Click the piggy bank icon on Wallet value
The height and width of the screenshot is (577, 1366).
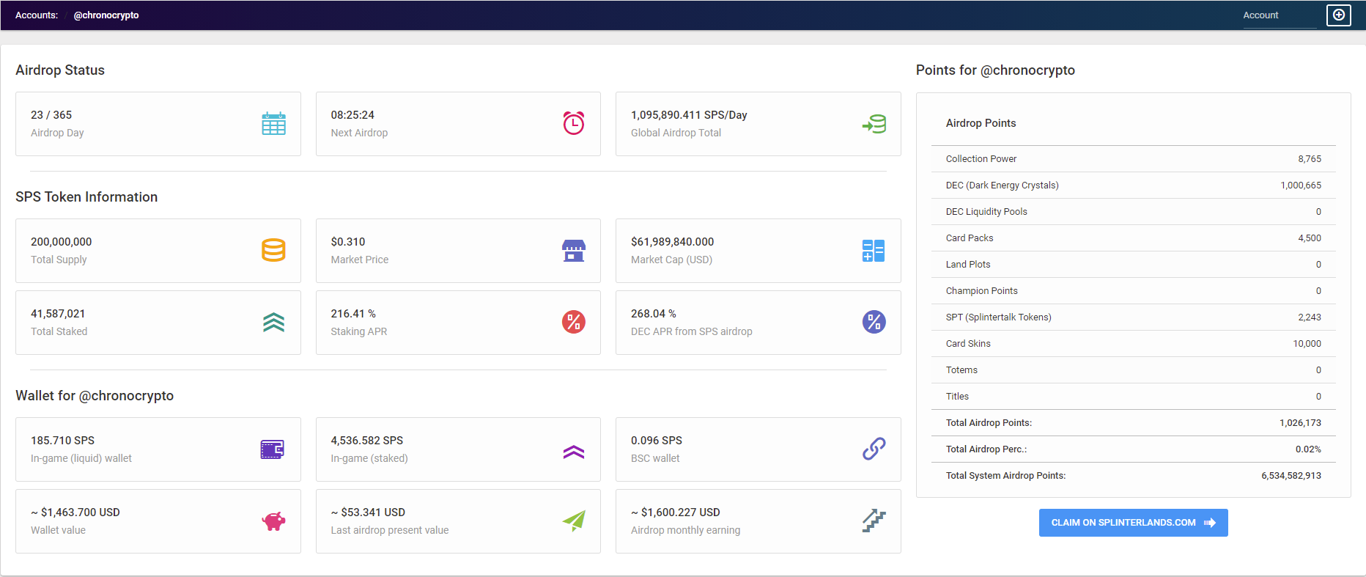[273, 521]
